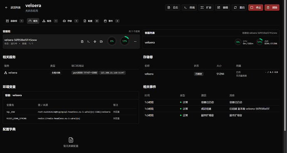
Task: Click the vertical page scrollbar
Action: coord(285,66)
